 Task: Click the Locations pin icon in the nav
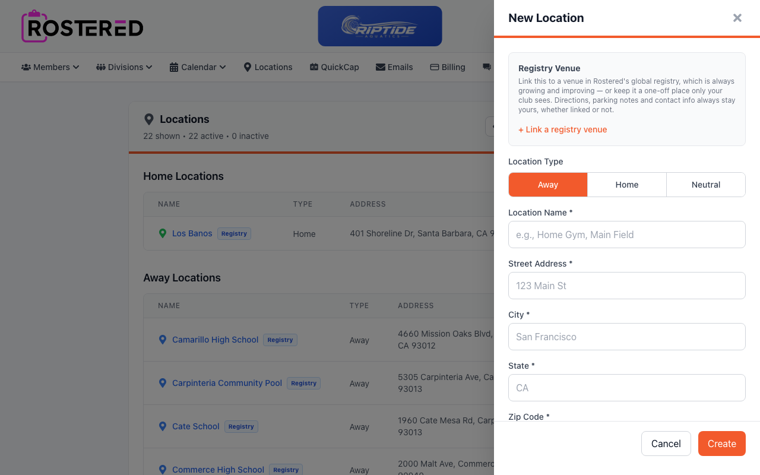248,67
